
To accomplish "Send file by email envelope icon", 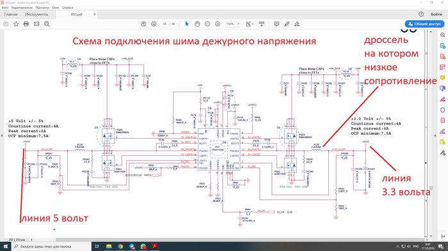I will point(36,24).
